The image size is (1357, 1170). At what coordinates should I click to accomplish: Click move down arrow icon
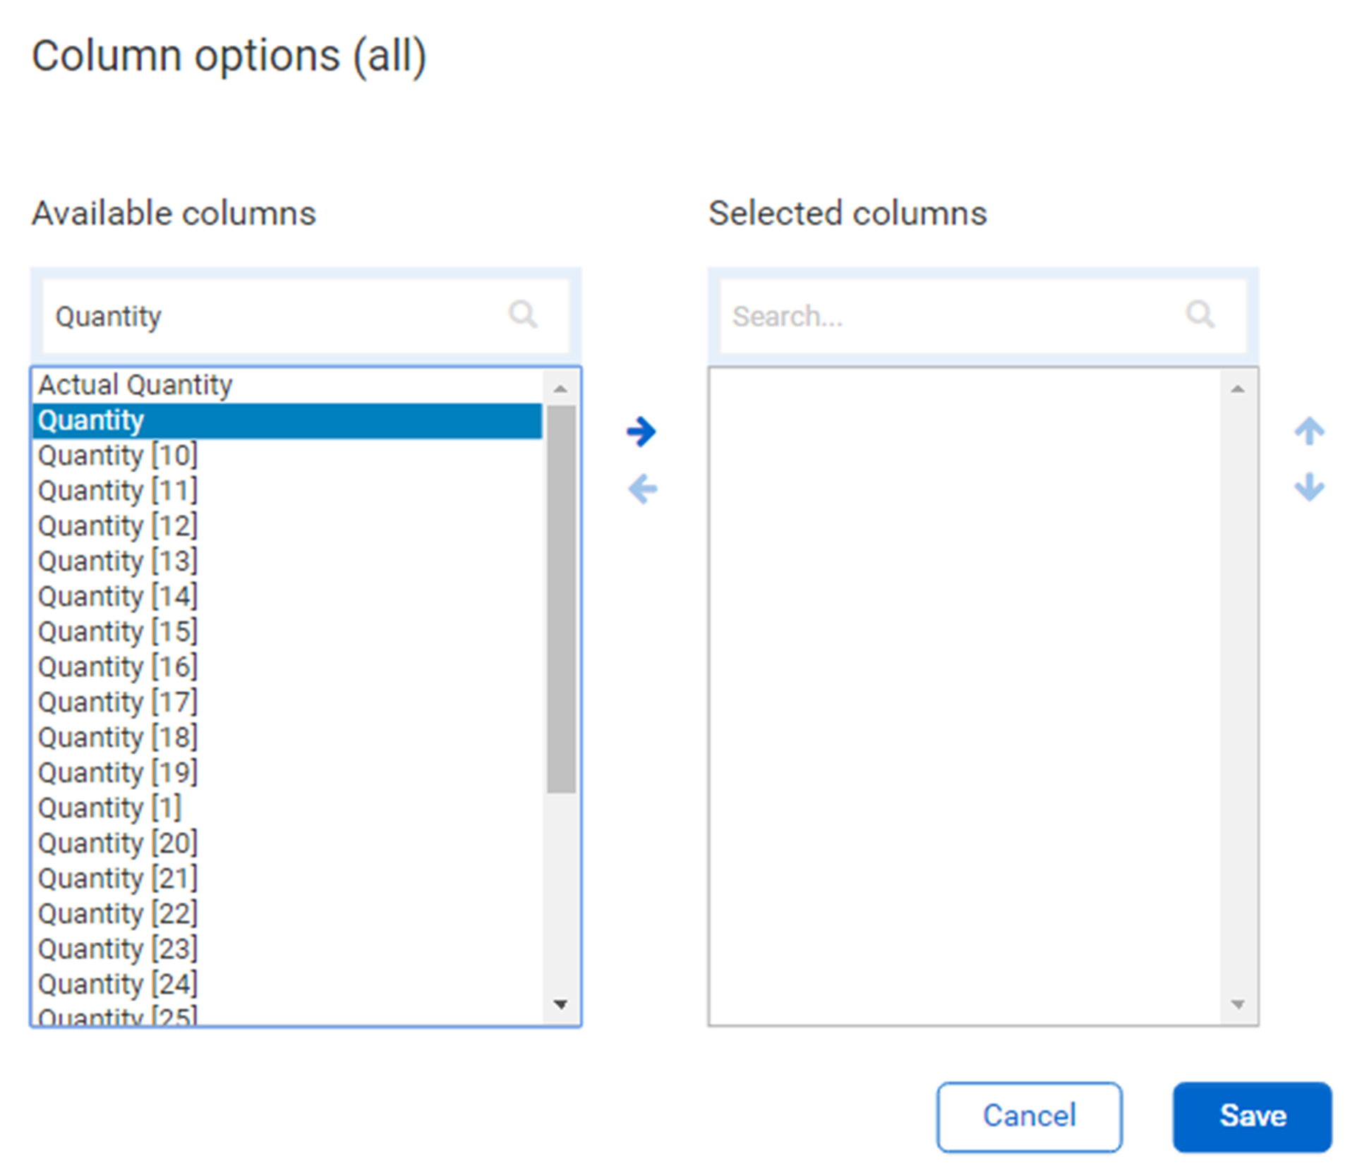pyautogui.click(x=1308, y=487)
